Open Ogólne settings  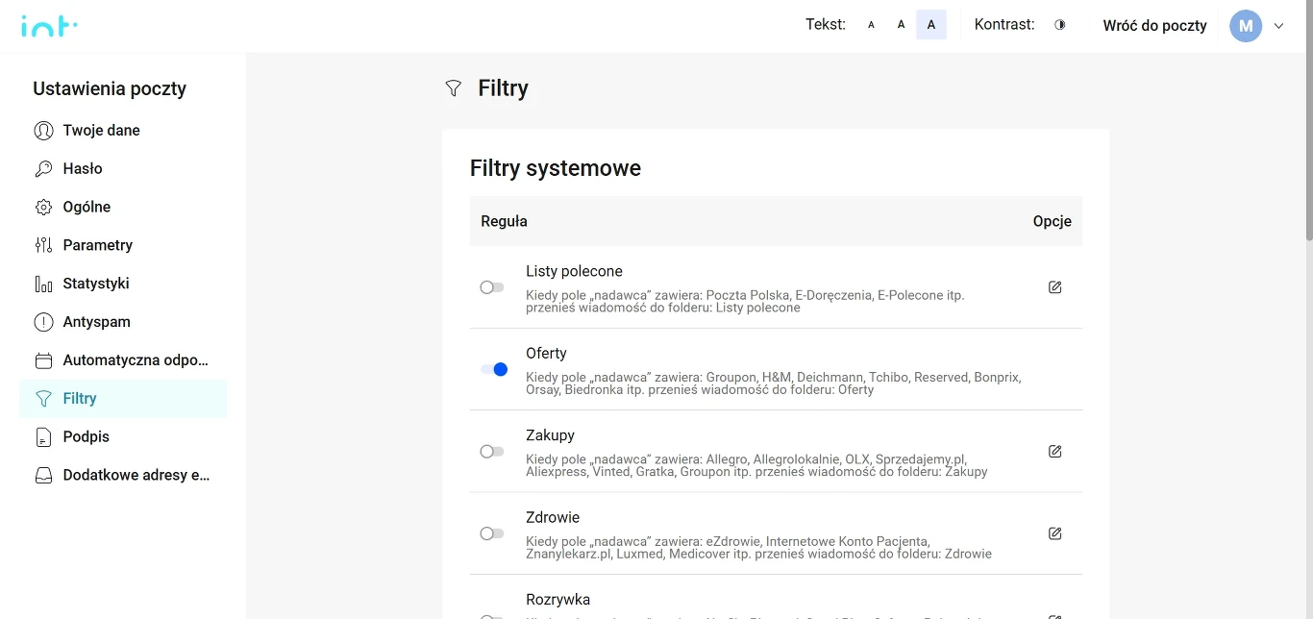pyautogui.click(x=123, y=207)
